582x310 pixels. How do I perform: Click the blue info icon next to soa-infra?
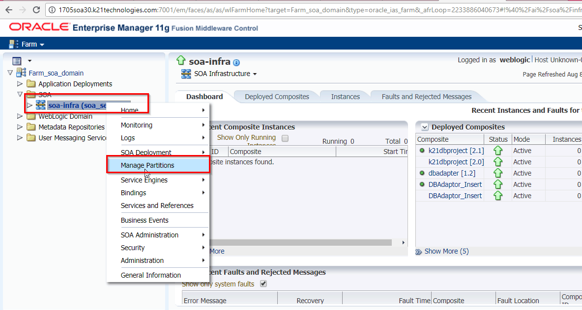coord(236,63)
